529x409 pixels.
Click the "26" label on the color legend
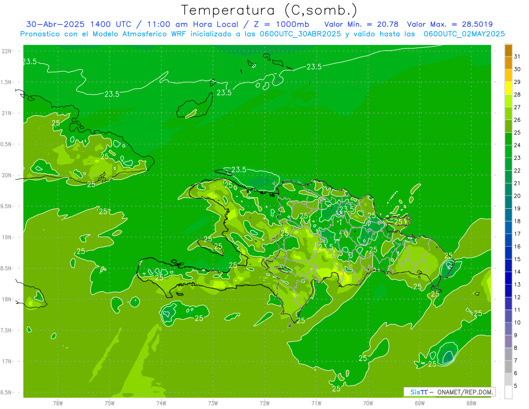(x=518, y=120)
